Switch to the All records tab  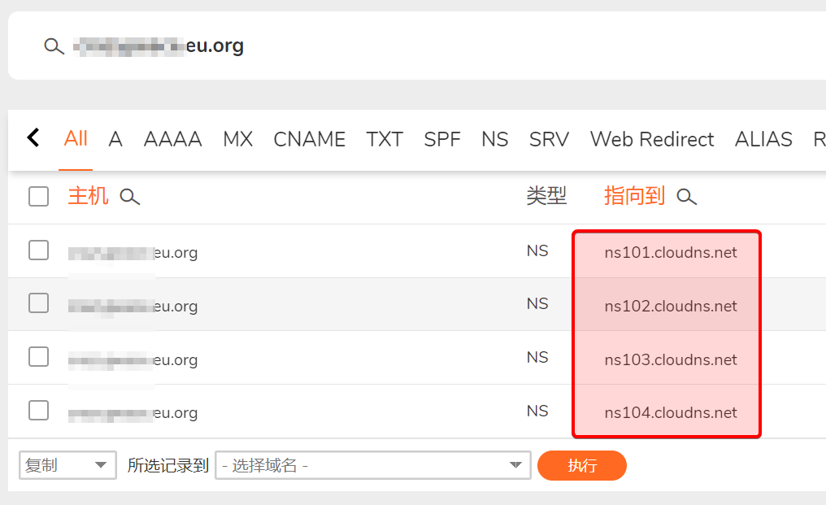pos(76,138)
